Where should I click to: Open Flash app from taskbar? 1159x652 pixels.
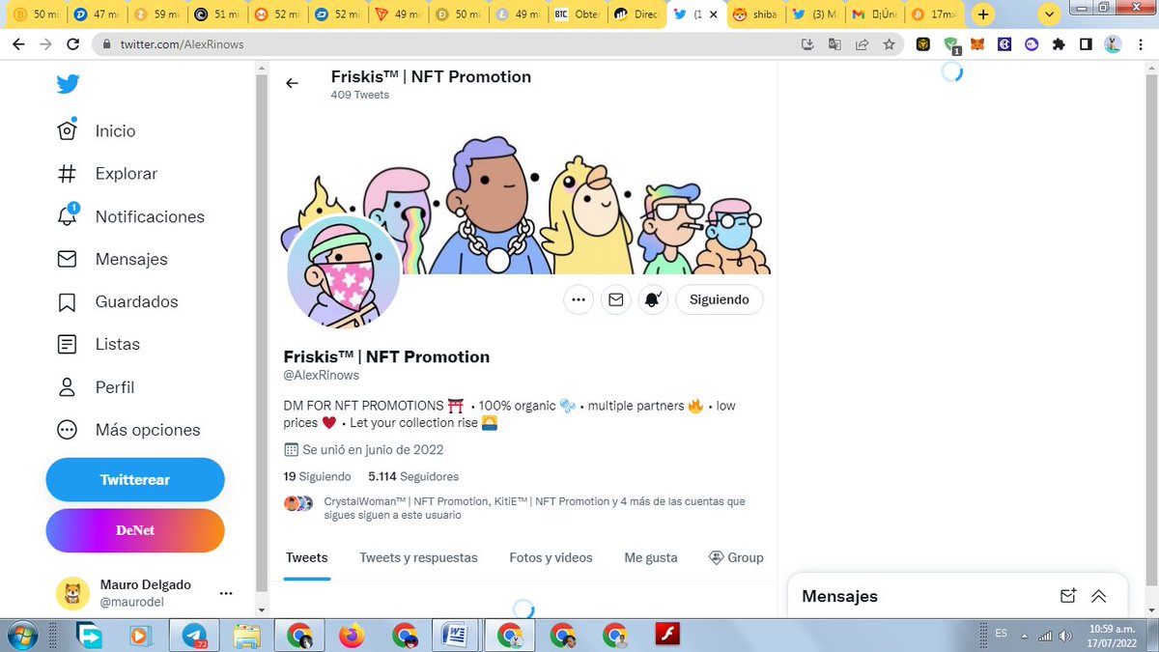(x=667, y=636)
